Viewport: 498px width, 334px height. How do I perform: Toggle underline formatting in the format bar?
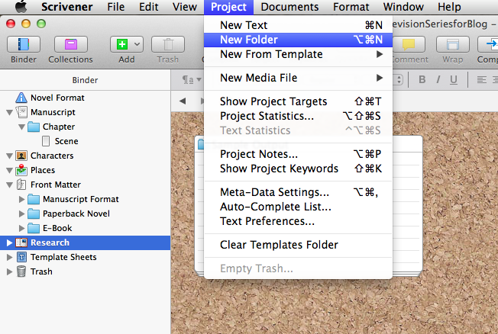click(x=454, y=79)
